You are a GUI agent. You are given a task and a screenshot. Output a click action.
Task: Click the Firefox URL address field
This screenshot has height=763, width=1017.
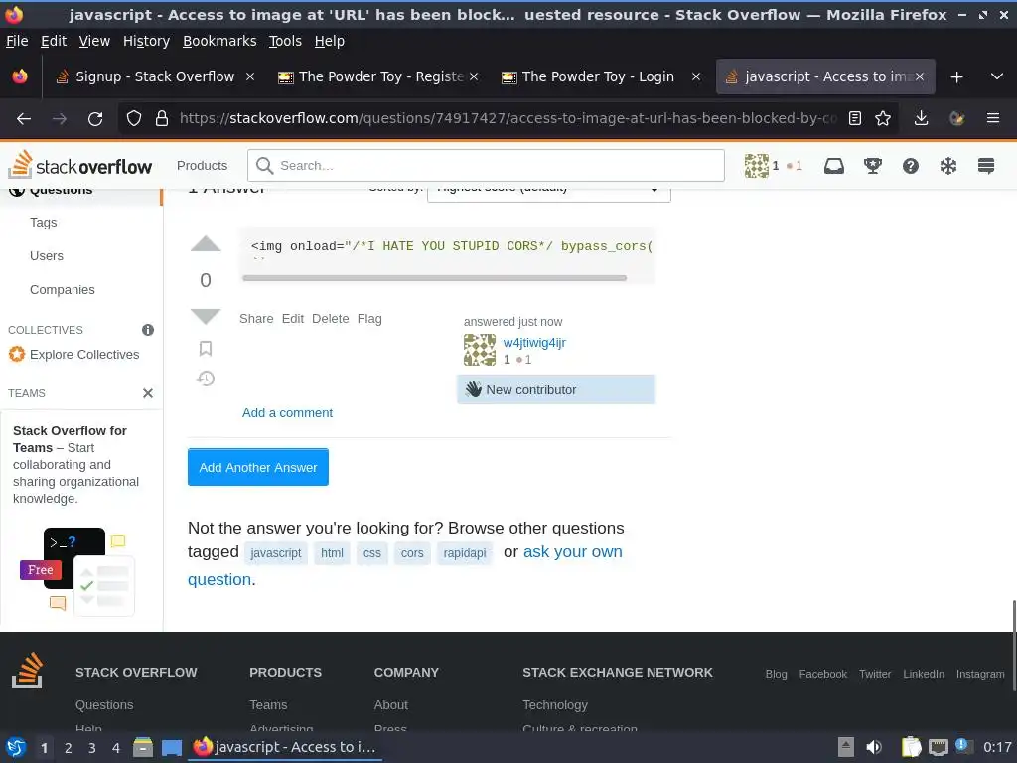click(508, 119)
